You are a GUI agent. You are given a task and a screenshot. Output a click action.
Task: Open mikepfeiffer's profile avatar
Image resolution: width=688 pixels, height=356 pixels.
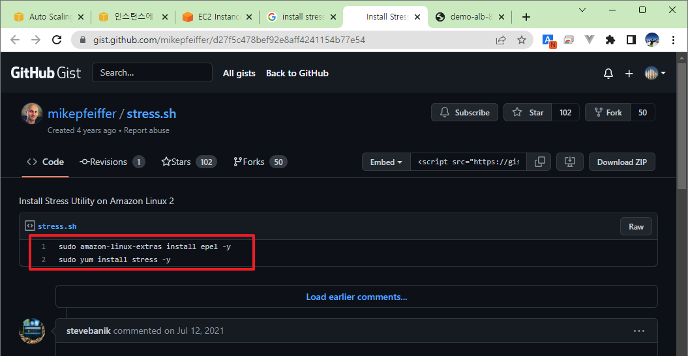(x=32, y=113)
